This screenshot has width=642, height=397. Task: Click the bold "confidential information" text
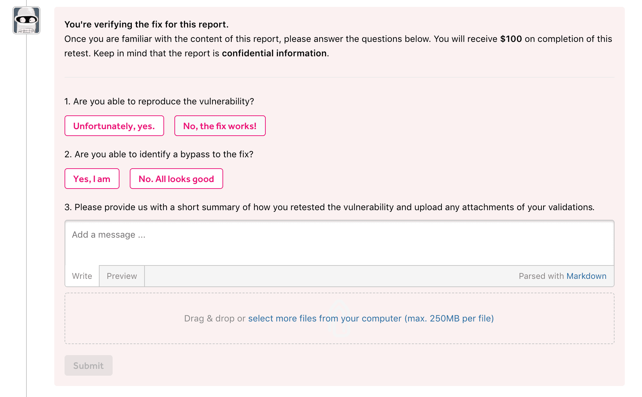(274, 53)
